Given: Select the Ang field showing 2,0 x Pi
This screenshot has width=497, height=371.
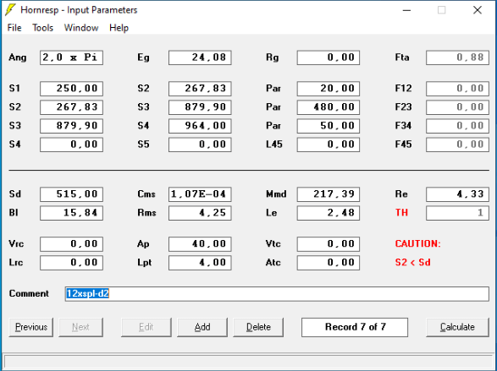Looking at the screenshot, I should 71,57.
